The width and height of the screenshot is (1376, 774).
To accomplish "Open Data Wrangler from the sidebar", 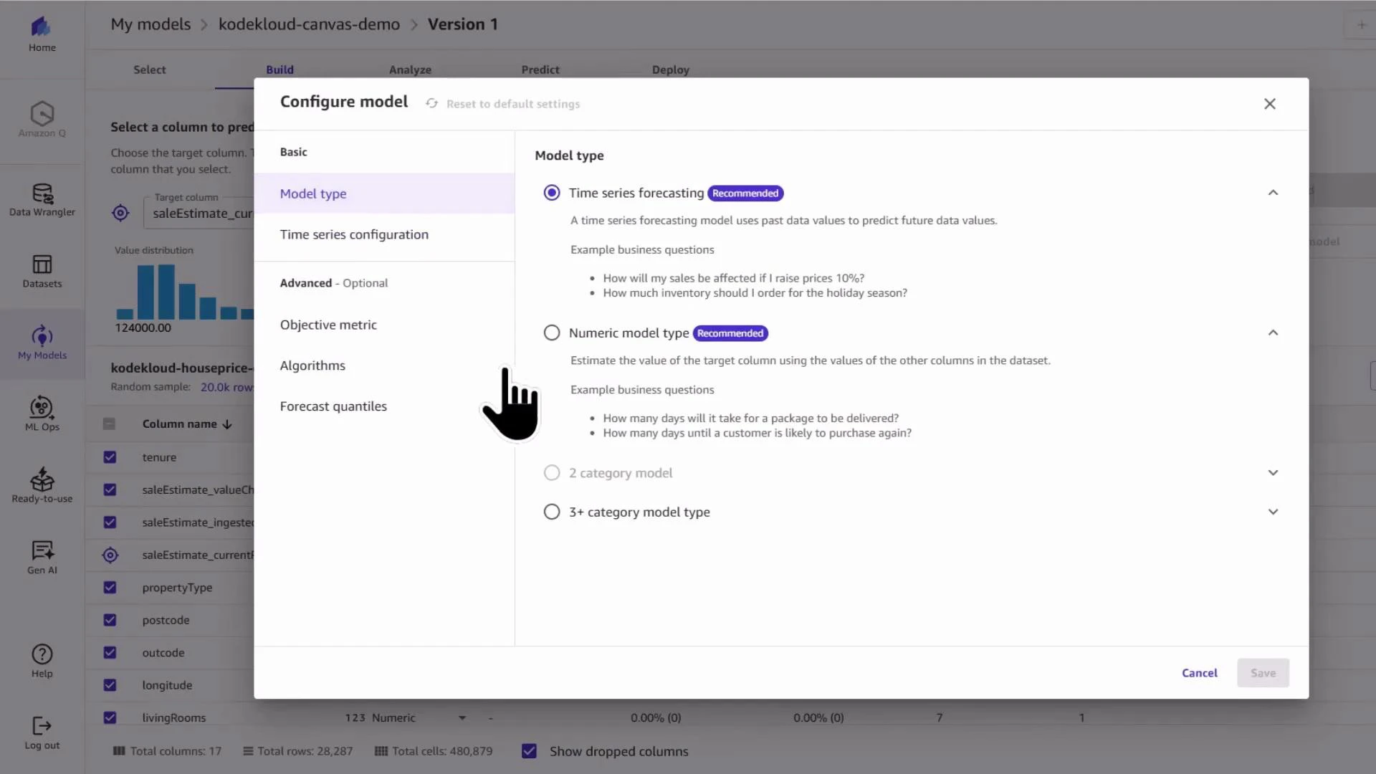I will [42, 199].
